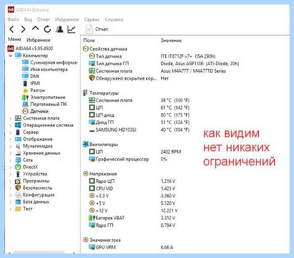The image size is (294, 258).
Task: Click the Конфигурация icon in tree
Action: click(x=18, y=195)
